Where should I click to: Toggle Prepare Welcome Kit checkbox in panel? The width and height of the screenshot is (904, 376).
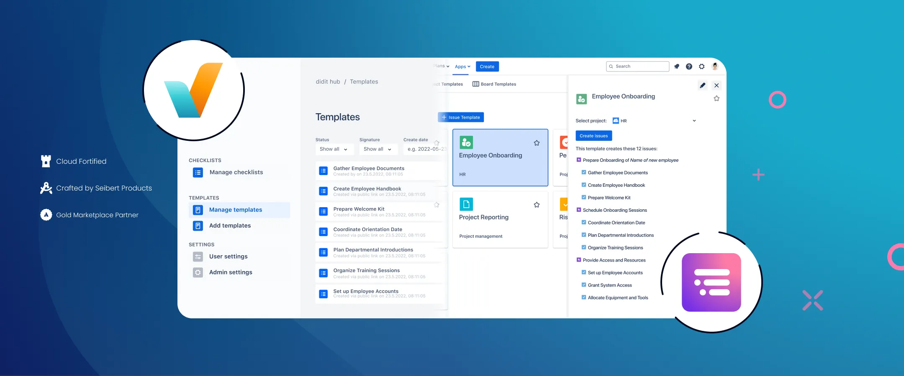pyautogui.click(x=584, y=197)
